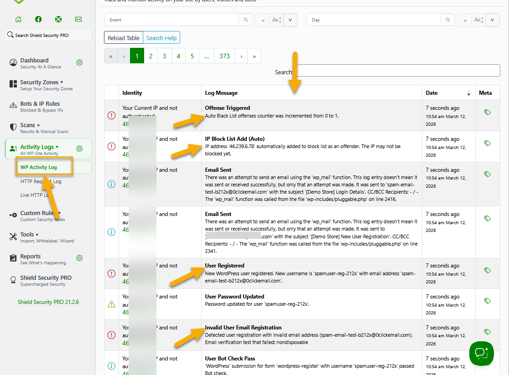Focus the Event search pane field
509x375 pixels.
(x=172, y=20)
